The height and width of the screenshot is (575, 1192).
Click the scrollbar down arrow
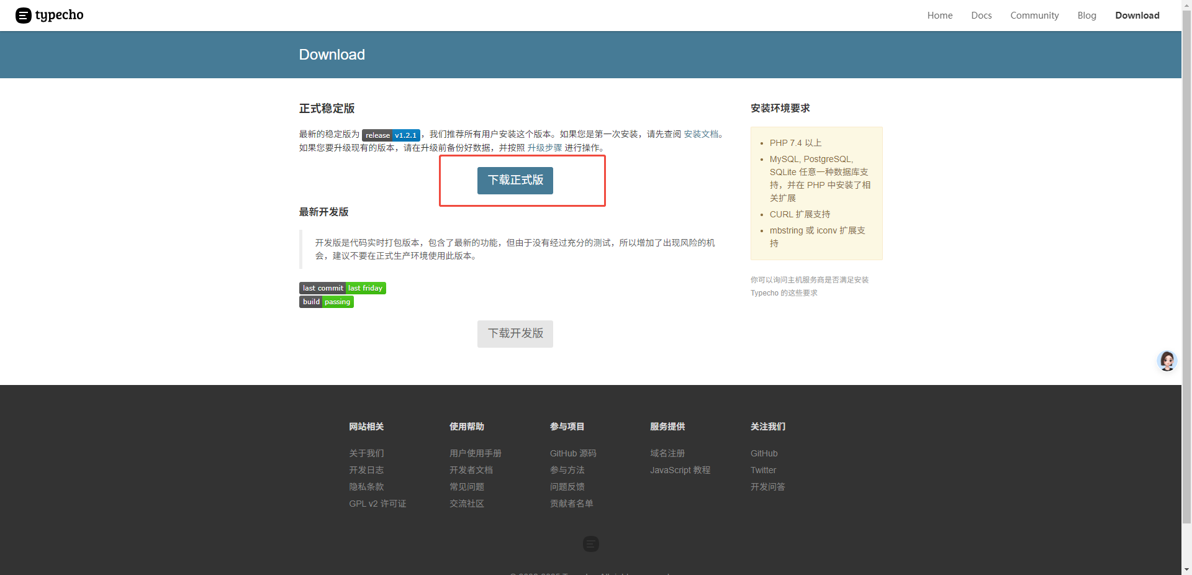point(1186,569)
